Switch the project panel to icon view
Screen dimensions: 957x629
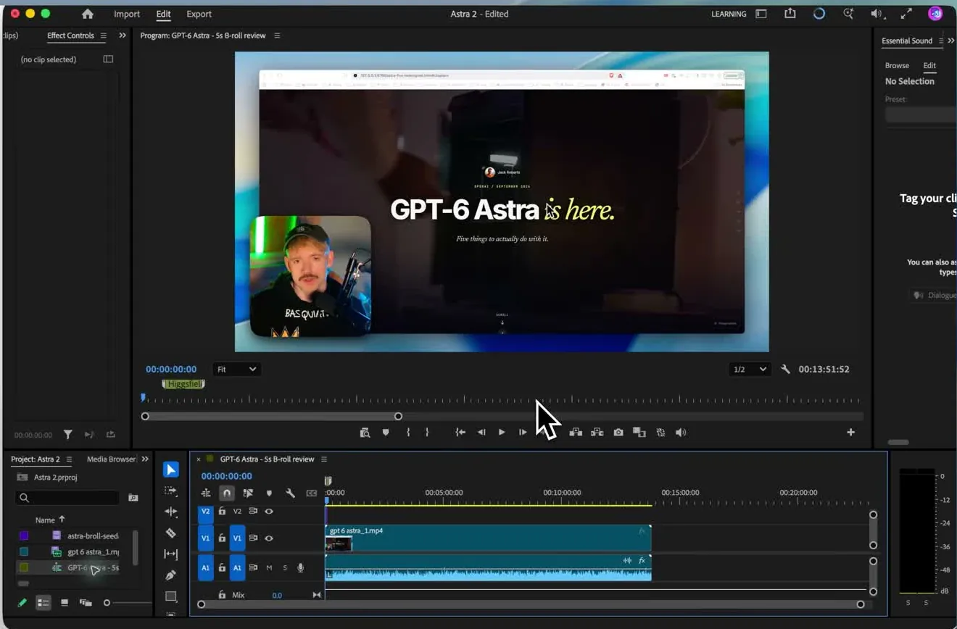pos(65,602)
